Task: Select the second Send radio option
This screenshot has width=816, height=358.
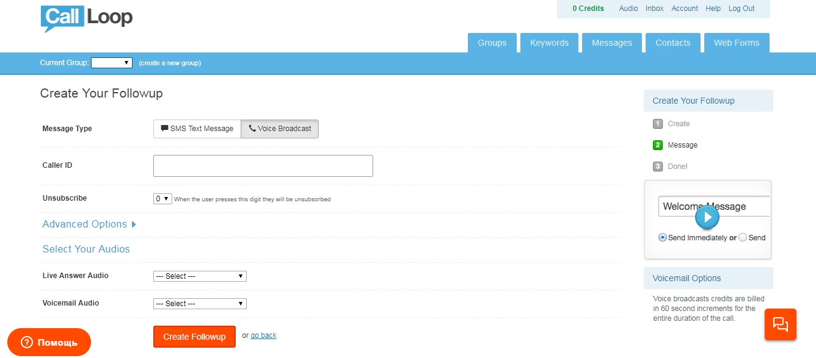Action: 743,238
